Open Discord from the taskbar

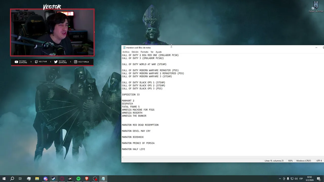coord(45,179)
